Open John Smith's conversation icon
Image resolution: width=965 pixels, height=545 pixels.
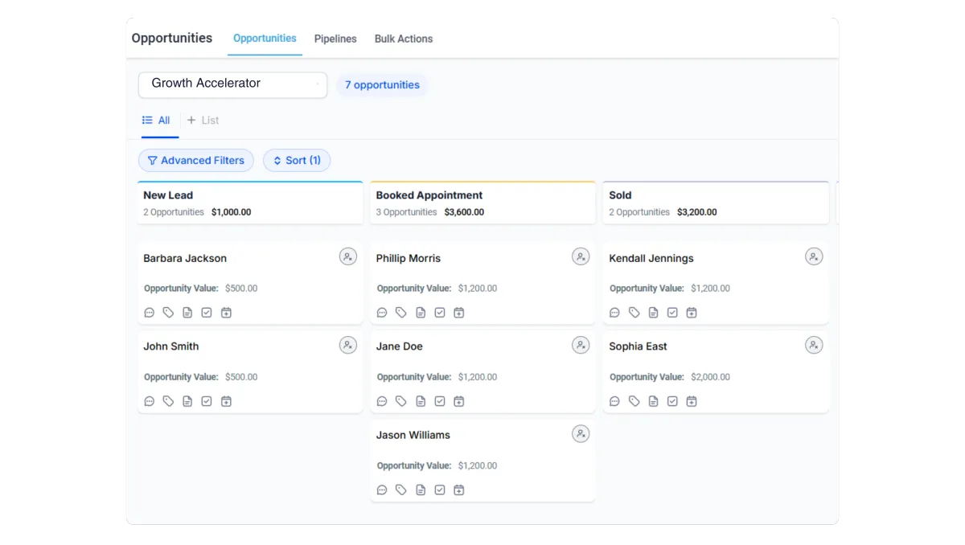coord(150,401)
